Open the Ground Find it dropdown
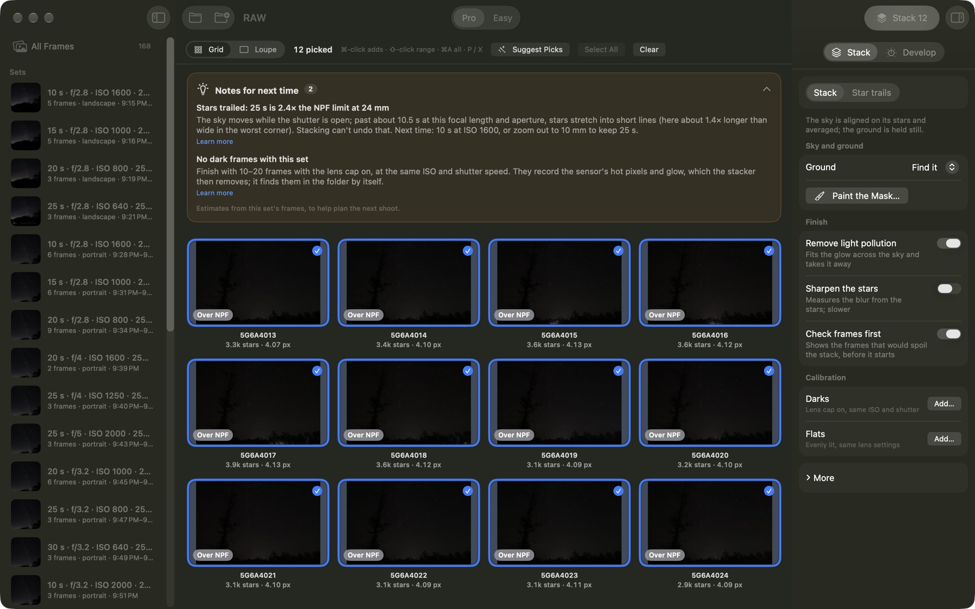Viewport: 975px width, 609px height. pos(935,167)
